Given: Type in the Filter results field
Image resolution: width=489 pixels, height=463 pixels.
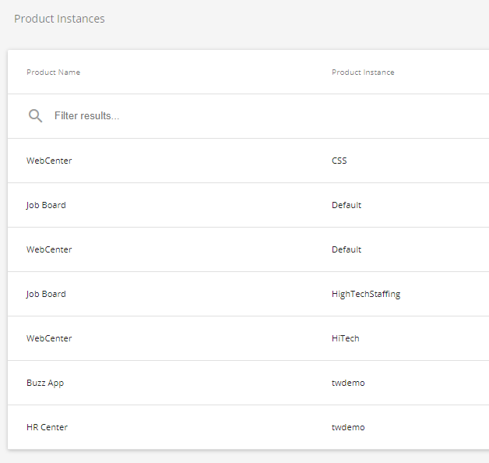Looking at the screenshot, I should pyautogui.click(x=234, y=116).
